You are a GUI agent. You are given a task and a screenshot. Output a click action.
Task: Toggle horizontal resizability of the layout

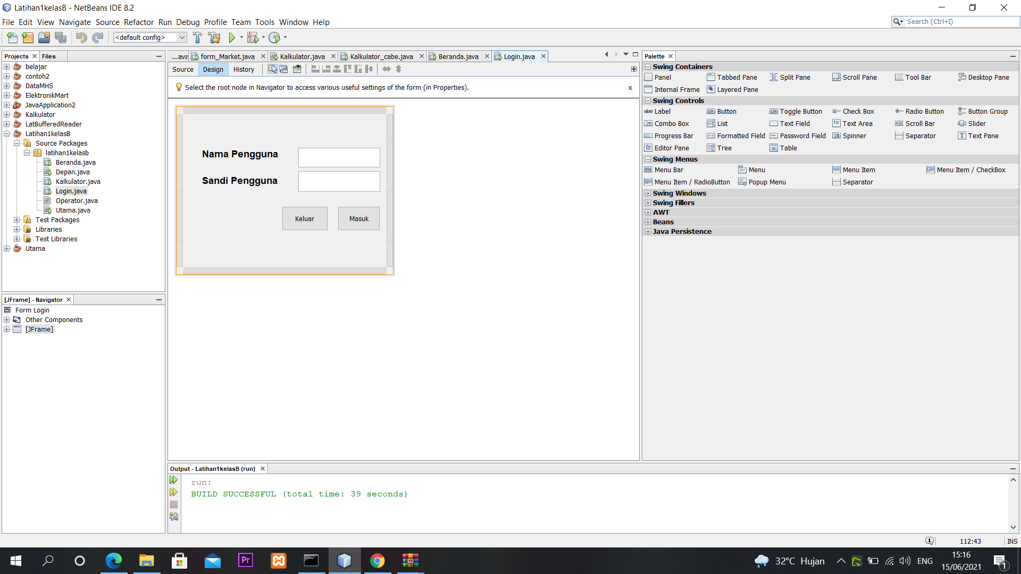(387, 69)
